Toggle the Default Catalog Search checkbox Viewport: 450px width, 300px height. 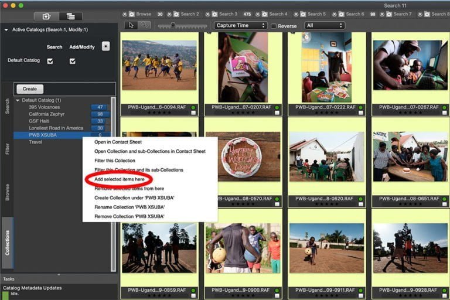click(50, 61)
